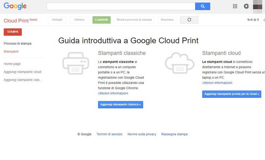Click the classic printer icon
Viewport: 265px width, 160px height.
coord(76,63)
